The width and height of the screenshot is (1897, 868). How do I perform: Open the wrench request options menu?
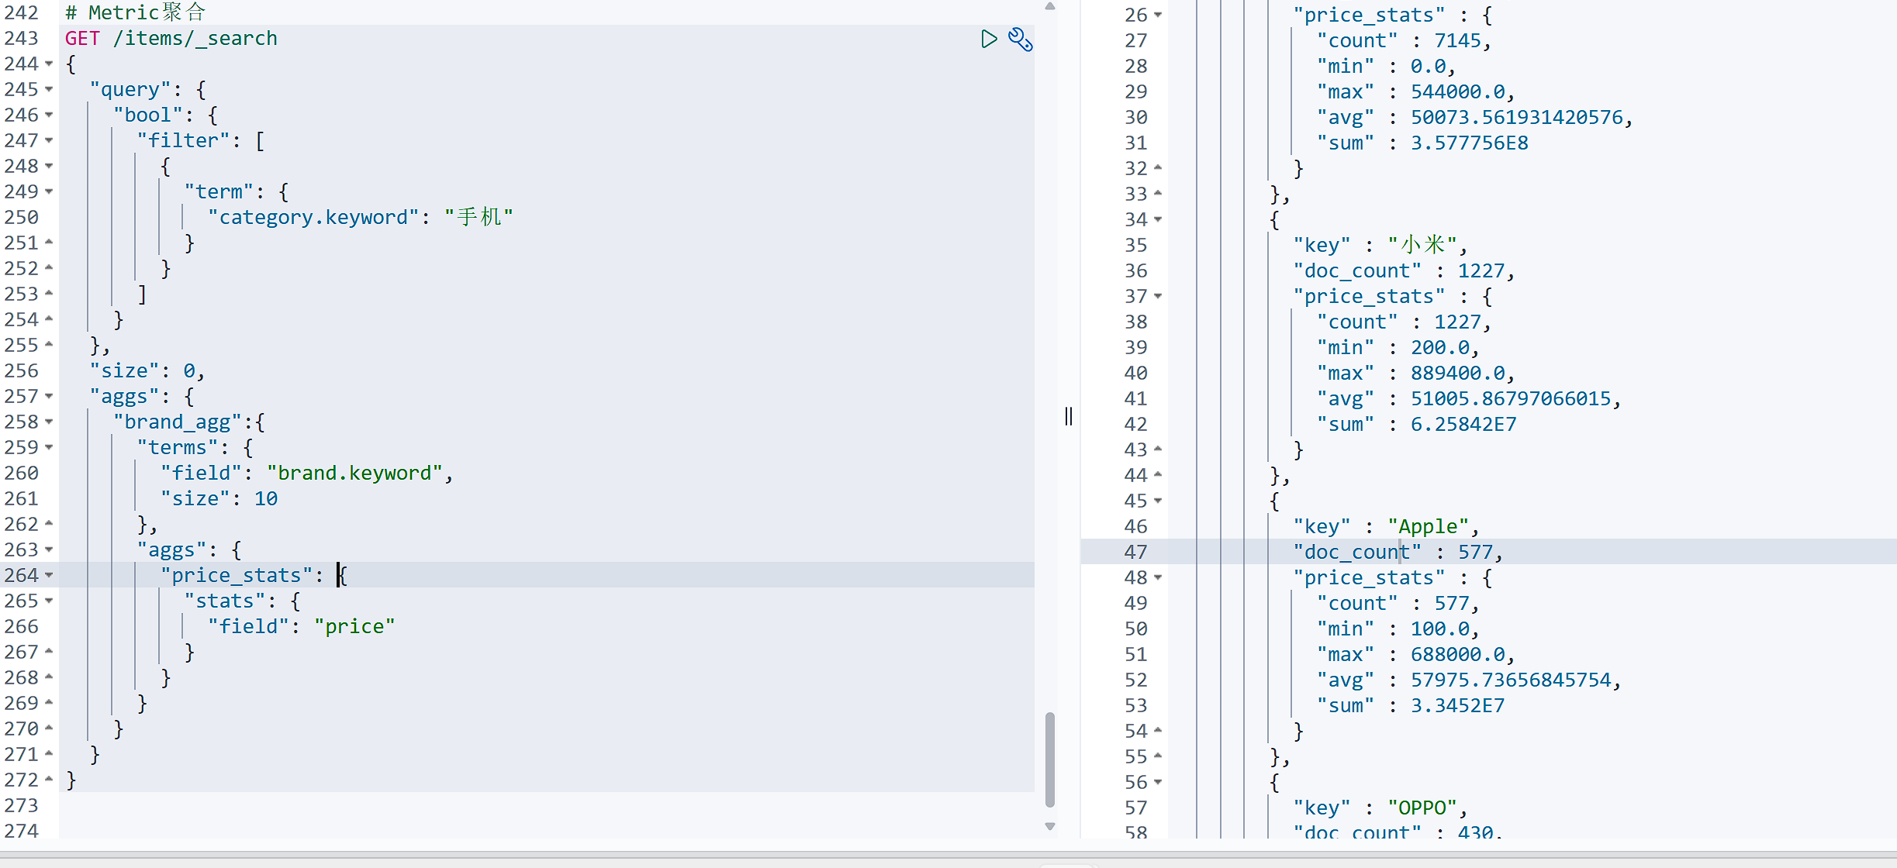tap(1020, 39)
